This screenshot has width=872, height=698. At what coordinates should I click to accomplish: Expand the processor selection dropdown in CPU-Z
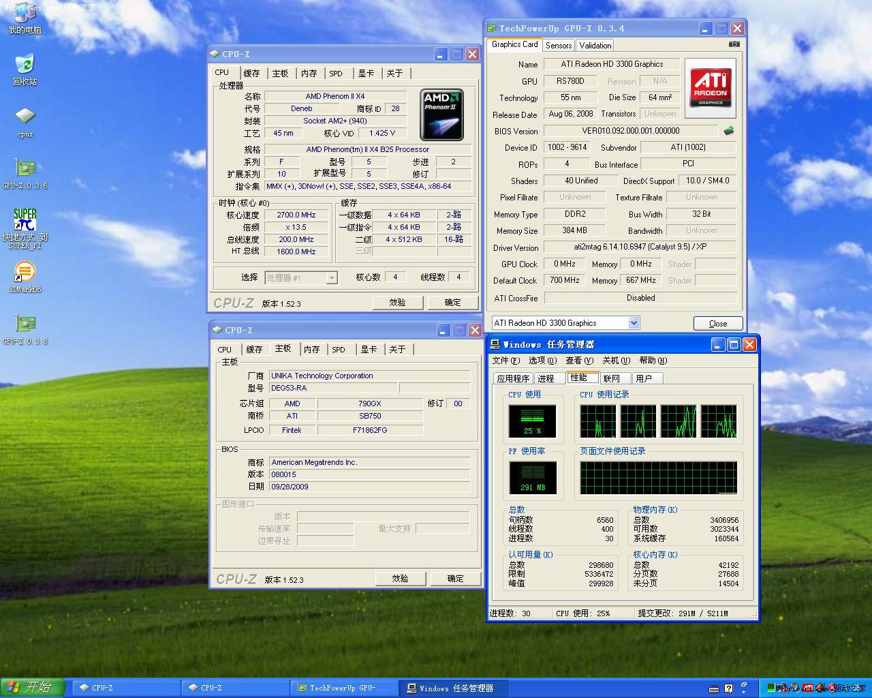[332, 277]
